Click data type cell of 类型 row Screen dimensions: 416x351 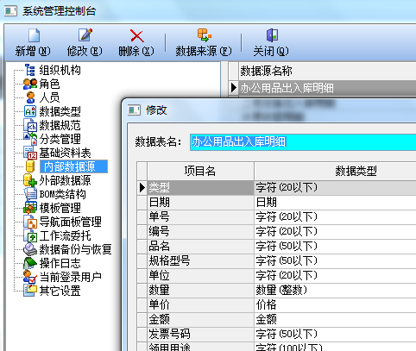coord(336,188)
